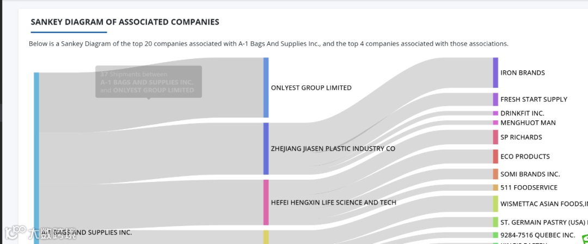The image size is (588, 244).
Task: Click the 9284-7516 QUEBEC INC. label
Action: (537, 235)
